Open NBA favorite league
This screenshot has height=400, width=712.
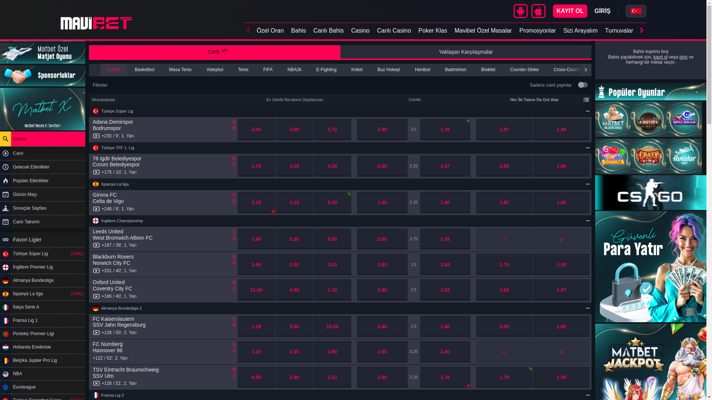[x=43, y=374]
